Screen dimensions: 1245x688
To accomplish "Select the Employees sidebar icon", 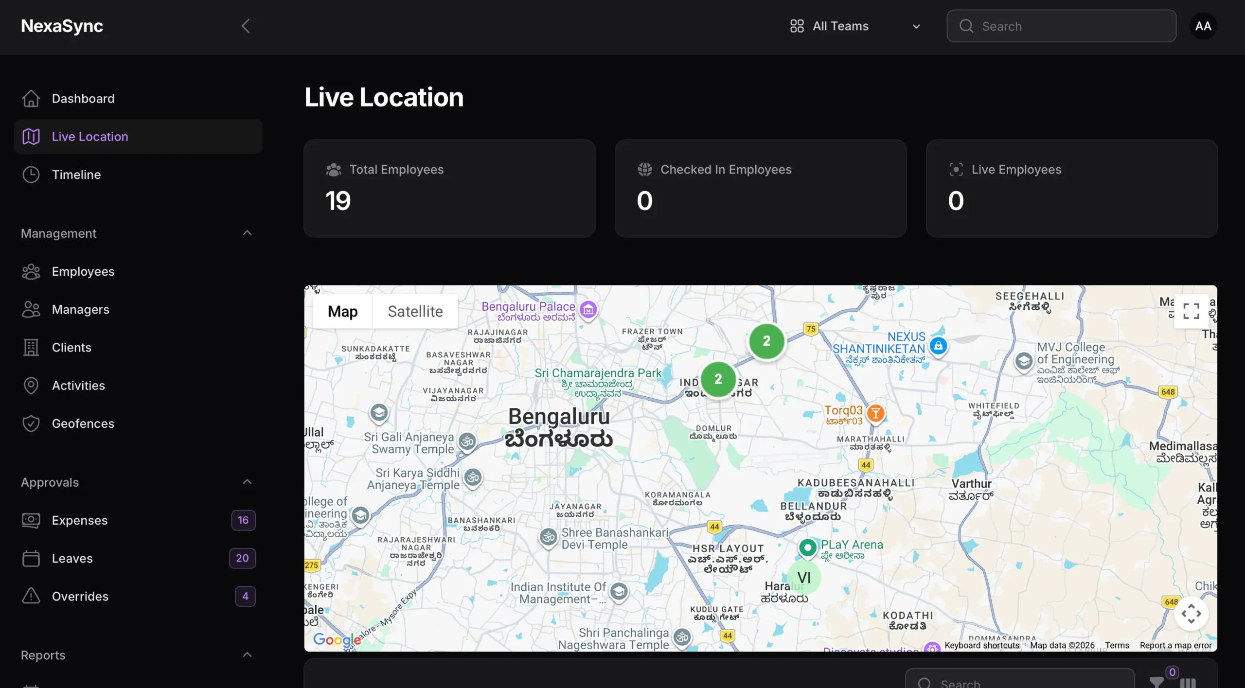I will pos(31,271).
